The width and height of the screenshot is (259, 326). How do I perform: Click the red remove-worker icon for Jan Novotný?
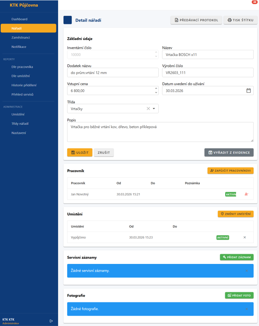(246, 194)
